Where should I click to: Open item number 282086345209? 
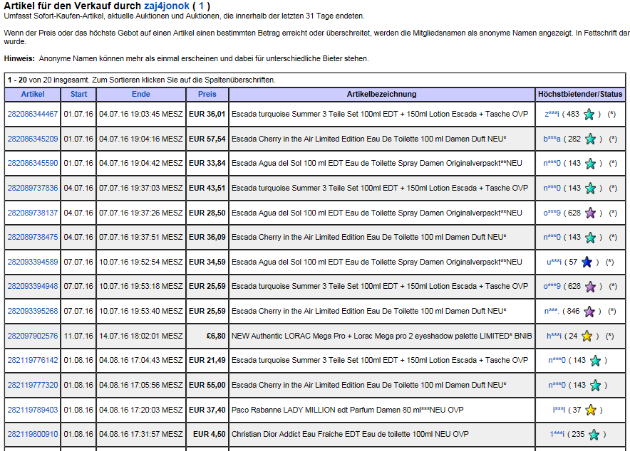pos(33,139)
